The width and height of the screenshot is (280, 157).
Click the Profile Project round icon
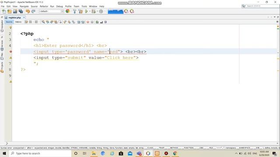click(101, 11)
